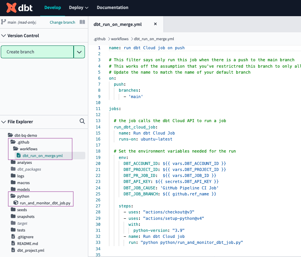
Task: Expand the macros folder
Action: pos(20,183)
